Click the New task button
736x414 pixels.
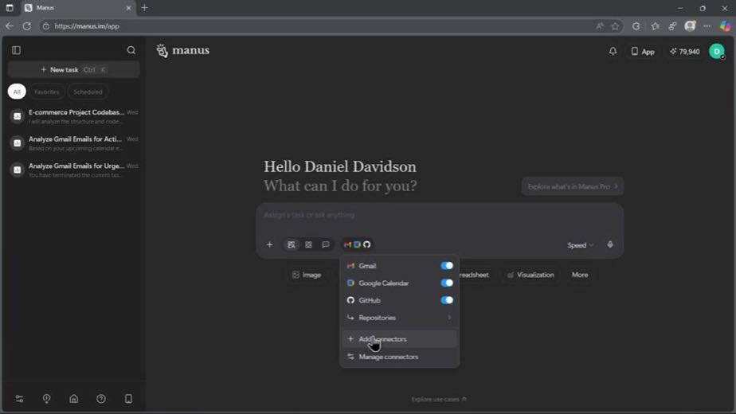tap(74, 69)
